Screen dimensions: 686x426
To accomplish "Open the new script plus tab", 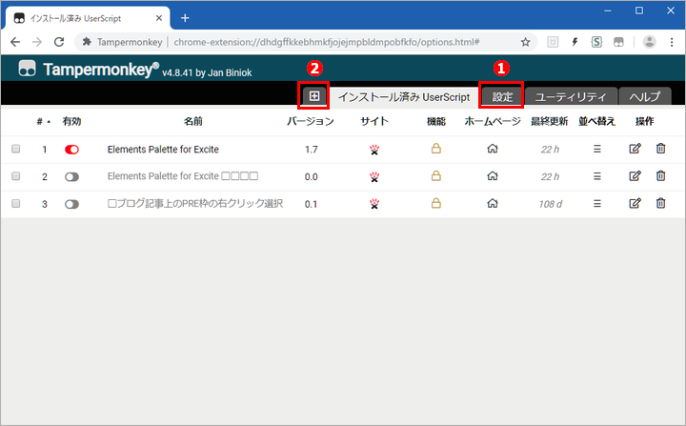I will pos(314,96).
